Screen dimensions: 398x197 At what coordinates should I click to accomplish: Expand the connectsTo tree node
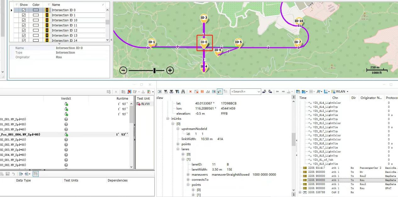point(188,180)
